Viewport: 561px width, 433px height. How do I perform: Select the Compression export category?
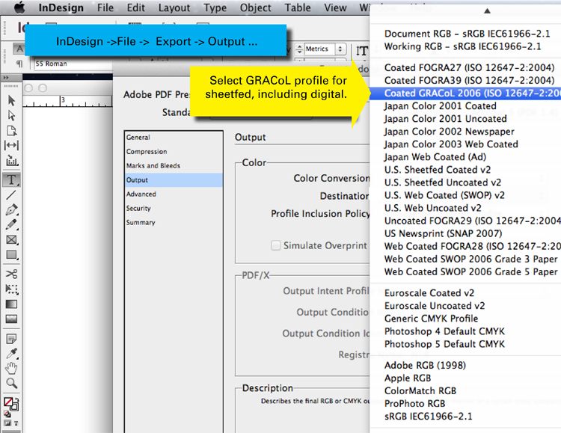[174, 151]
